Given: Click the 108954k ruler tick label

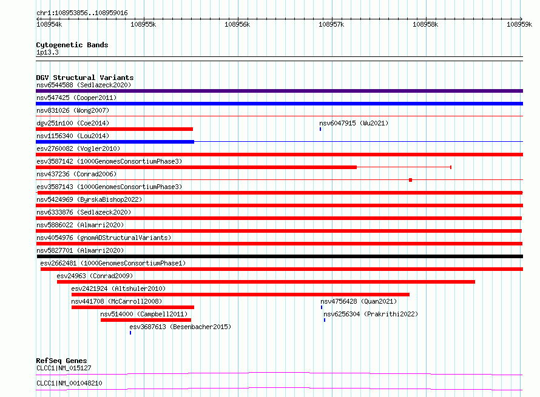Looking at the screenshot, I should (x=49, y=24).
